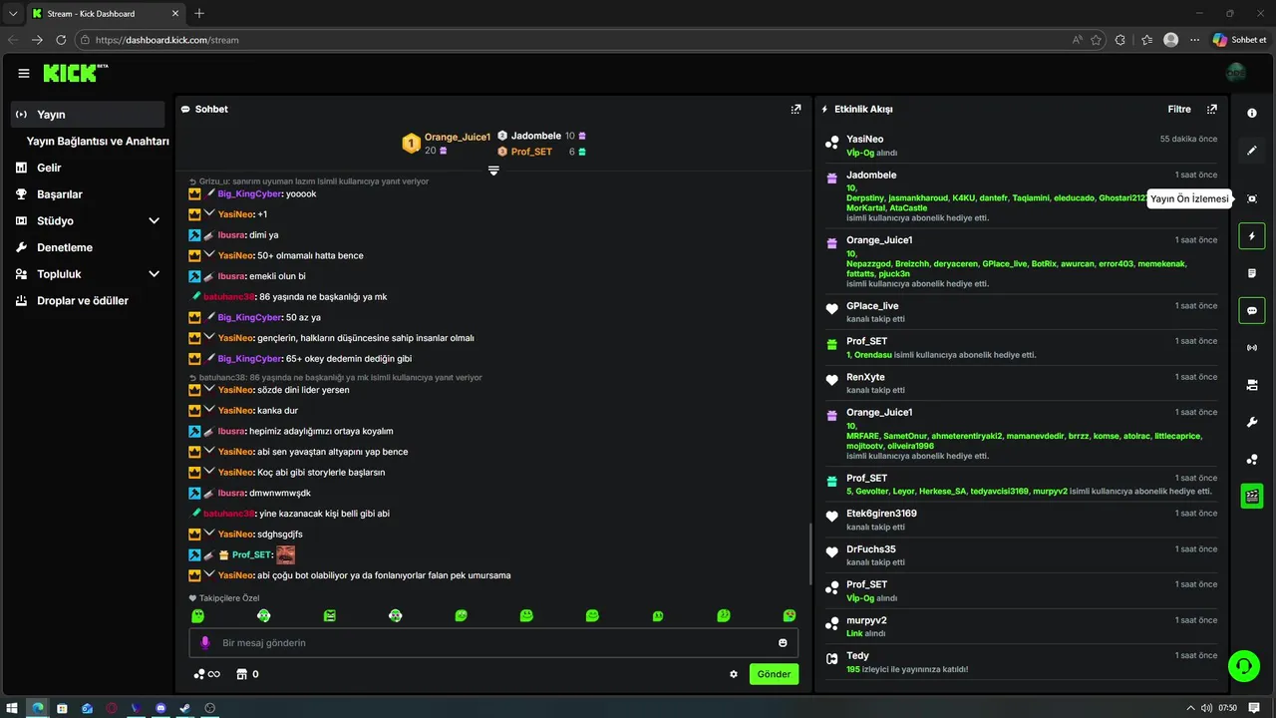This screenshot has height=718, width=1276.
Task: Click the camera icon in right sidebar
Action: tap(1252, 385)
